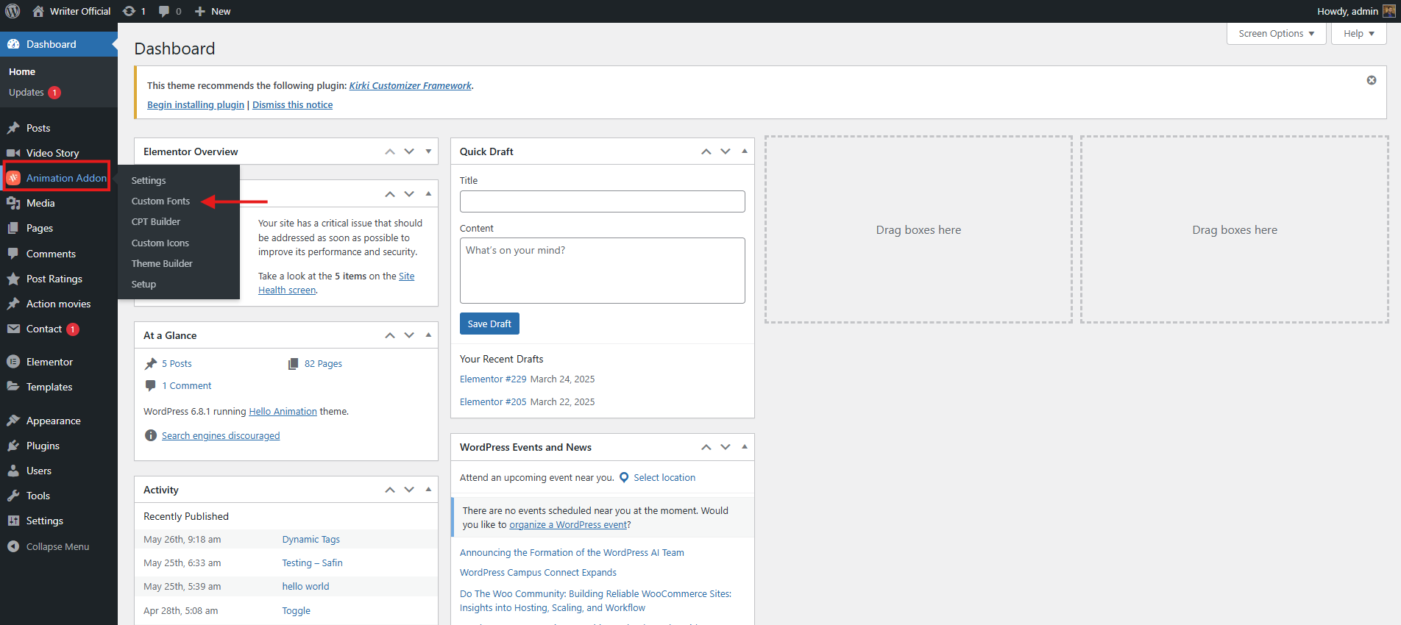
Task: Open the comments bubble icon in admin bar
Action: click(x=163, y=11)
